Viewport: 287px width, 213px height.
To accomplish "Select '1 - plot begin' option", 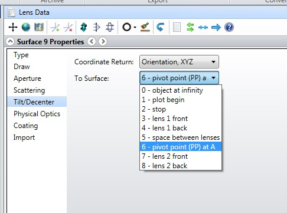I will (x=181, y=100).
